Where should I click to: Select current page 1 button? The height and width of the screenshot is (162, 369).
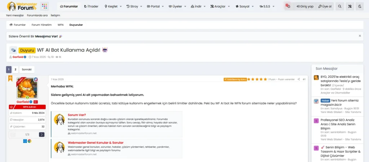9,70
